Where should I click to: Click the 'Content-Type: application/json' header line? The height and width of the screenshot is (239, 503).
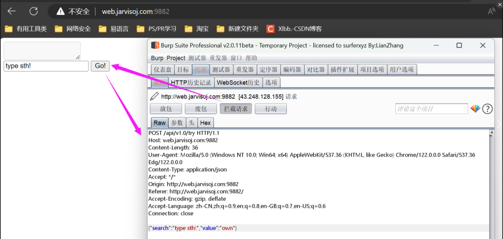point(188,169)
